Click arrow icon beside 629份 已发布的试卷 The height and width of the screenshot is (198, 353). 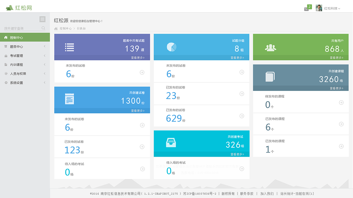click(242, 116)
